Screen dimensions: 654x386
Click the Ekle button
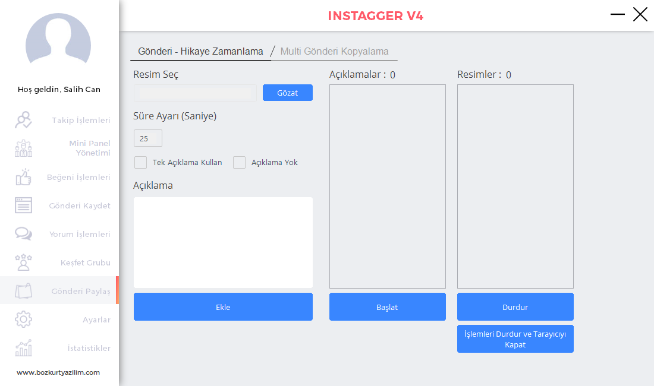pyautogui.click(x=223, y=307)
